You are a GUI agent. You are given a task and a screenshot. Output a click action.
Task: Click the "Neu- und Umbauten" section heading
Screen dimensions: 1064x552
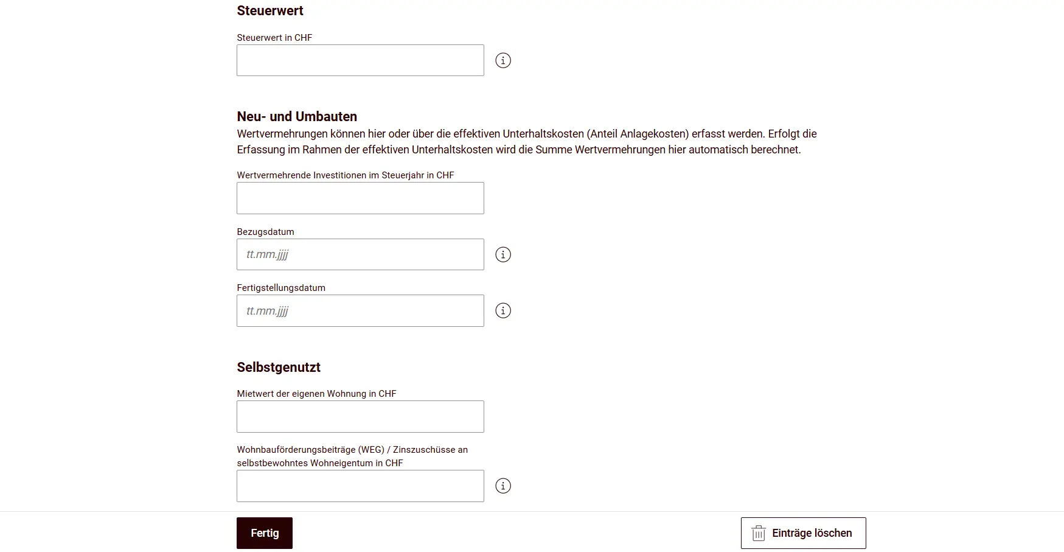[x=297, y=116]
